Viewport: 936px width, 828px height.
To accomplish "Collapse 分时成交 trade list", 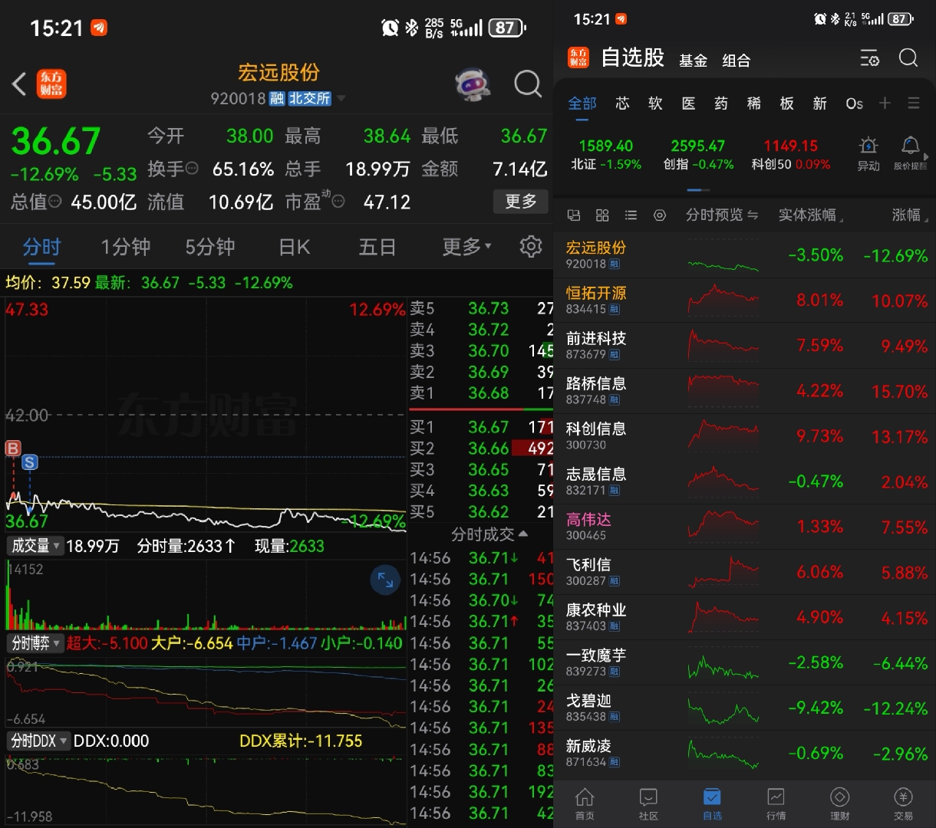I will (x=489, y=534).
